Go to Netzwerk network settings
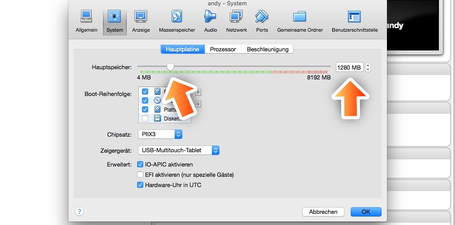Image resolution: width=455 pixels, height=225 pixels. point(236,22)
